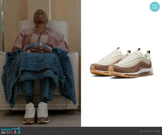
Task: Click the exact match badge
Action: pos(155,6)
